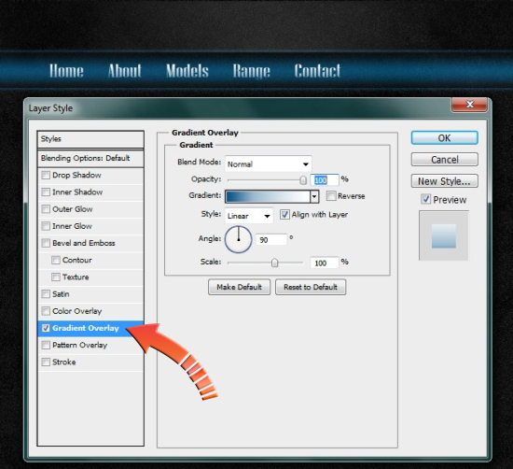Click the Scale slider handle
This screenshot has width=513, height=469.
(274, 263)
